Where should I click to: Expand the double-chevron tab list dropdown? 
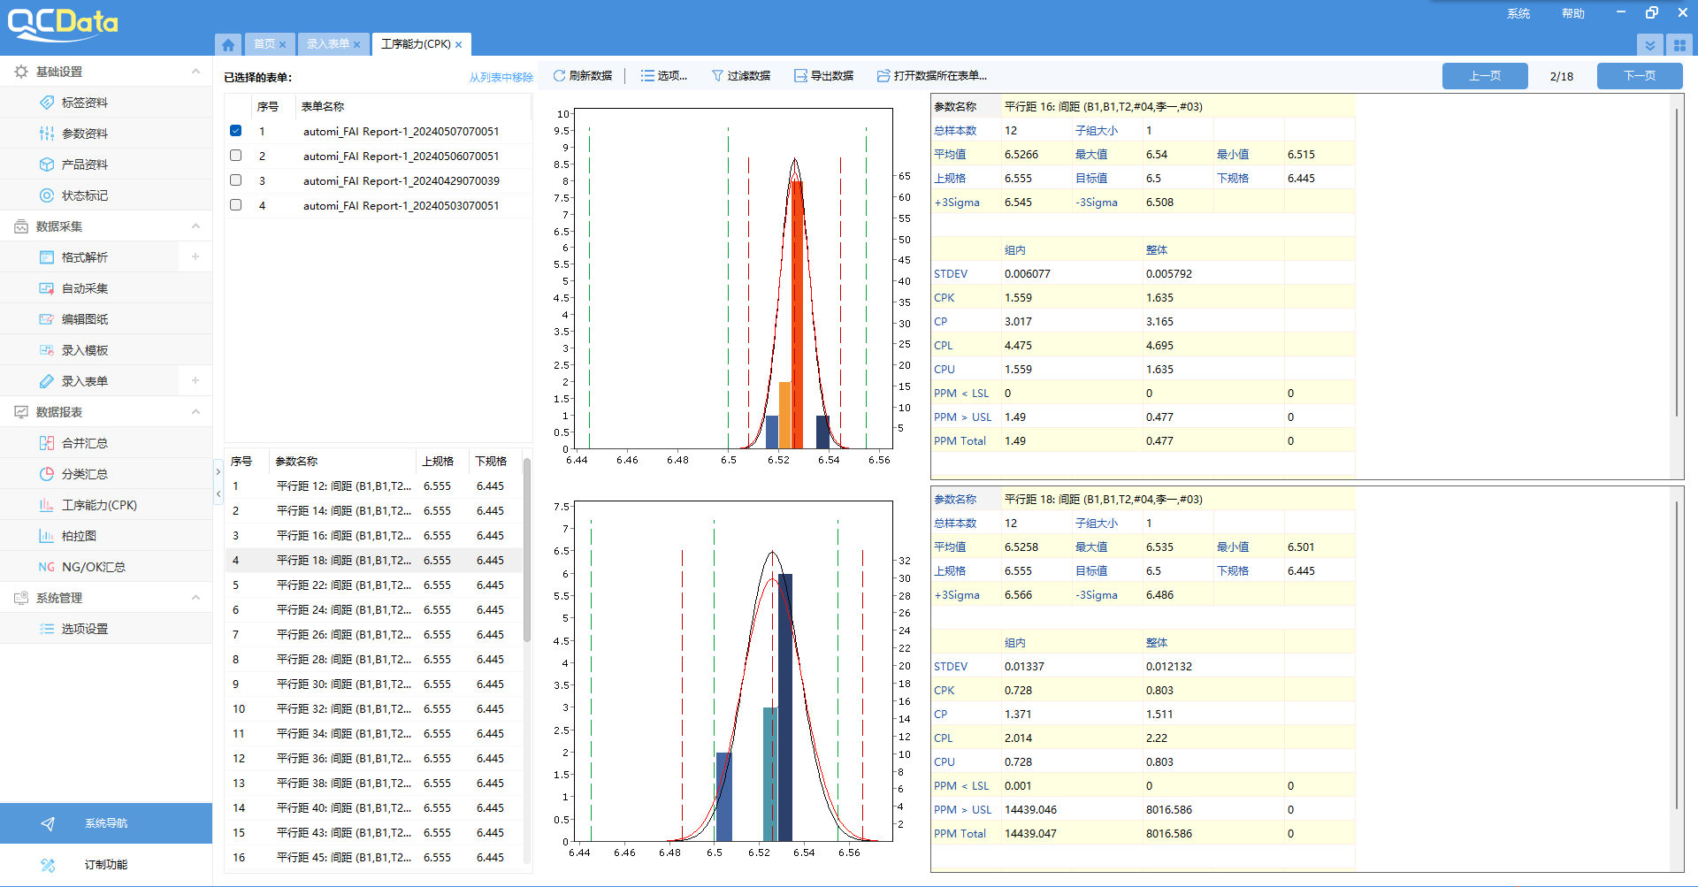click(x=1649, y=45)
